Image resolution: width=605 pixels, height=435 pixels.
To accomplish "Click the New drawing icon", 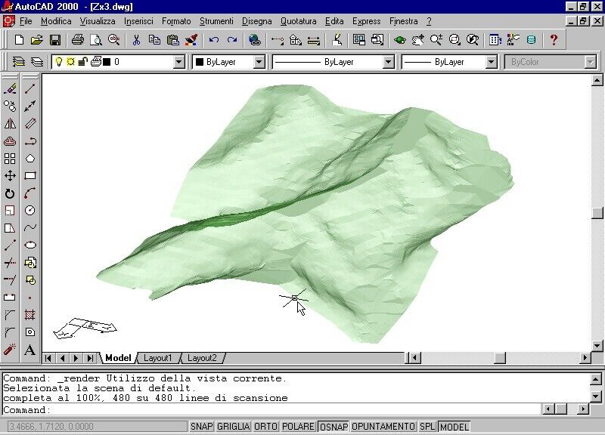I will (x=19, y=40).
